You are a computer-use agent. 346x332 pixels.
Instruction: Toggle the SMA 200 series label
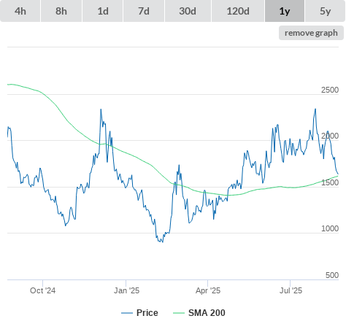click(x=207, y=313)
